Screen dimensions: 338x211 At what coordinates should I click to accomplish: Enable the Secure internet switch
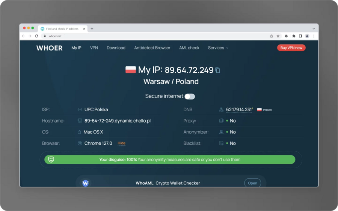point(190,96)
